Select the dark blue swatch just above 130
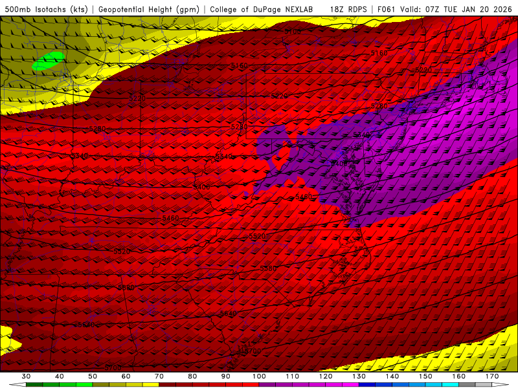Screen dimensions: 518x388 coord(367,385)
